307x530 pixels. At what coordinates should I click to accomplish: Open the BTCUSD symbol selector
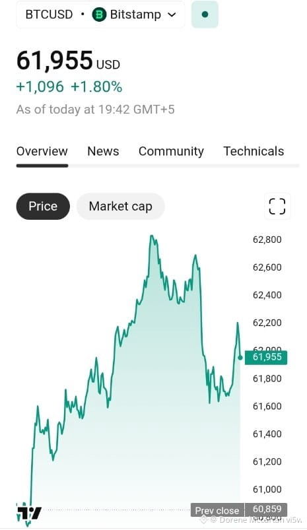[x=49, y=15]
